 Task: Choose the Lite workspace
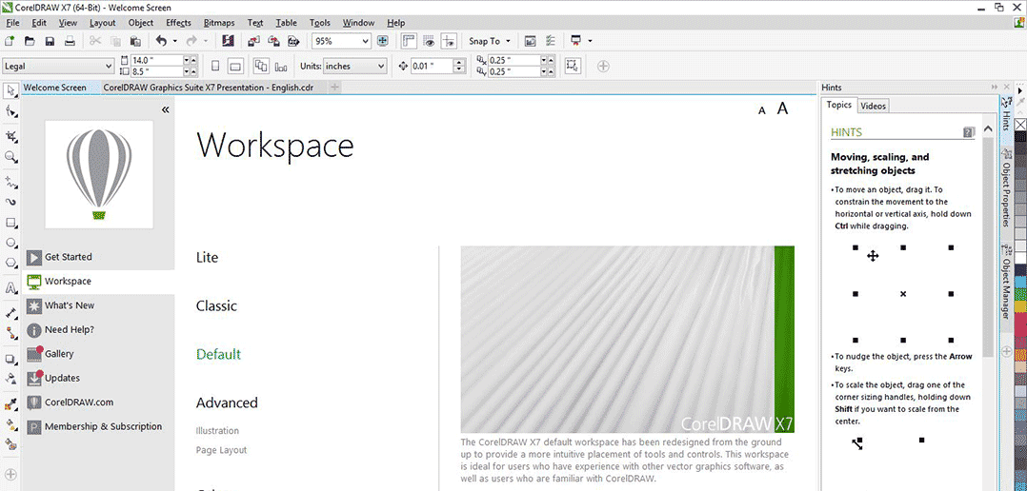[x=207, y=258]
